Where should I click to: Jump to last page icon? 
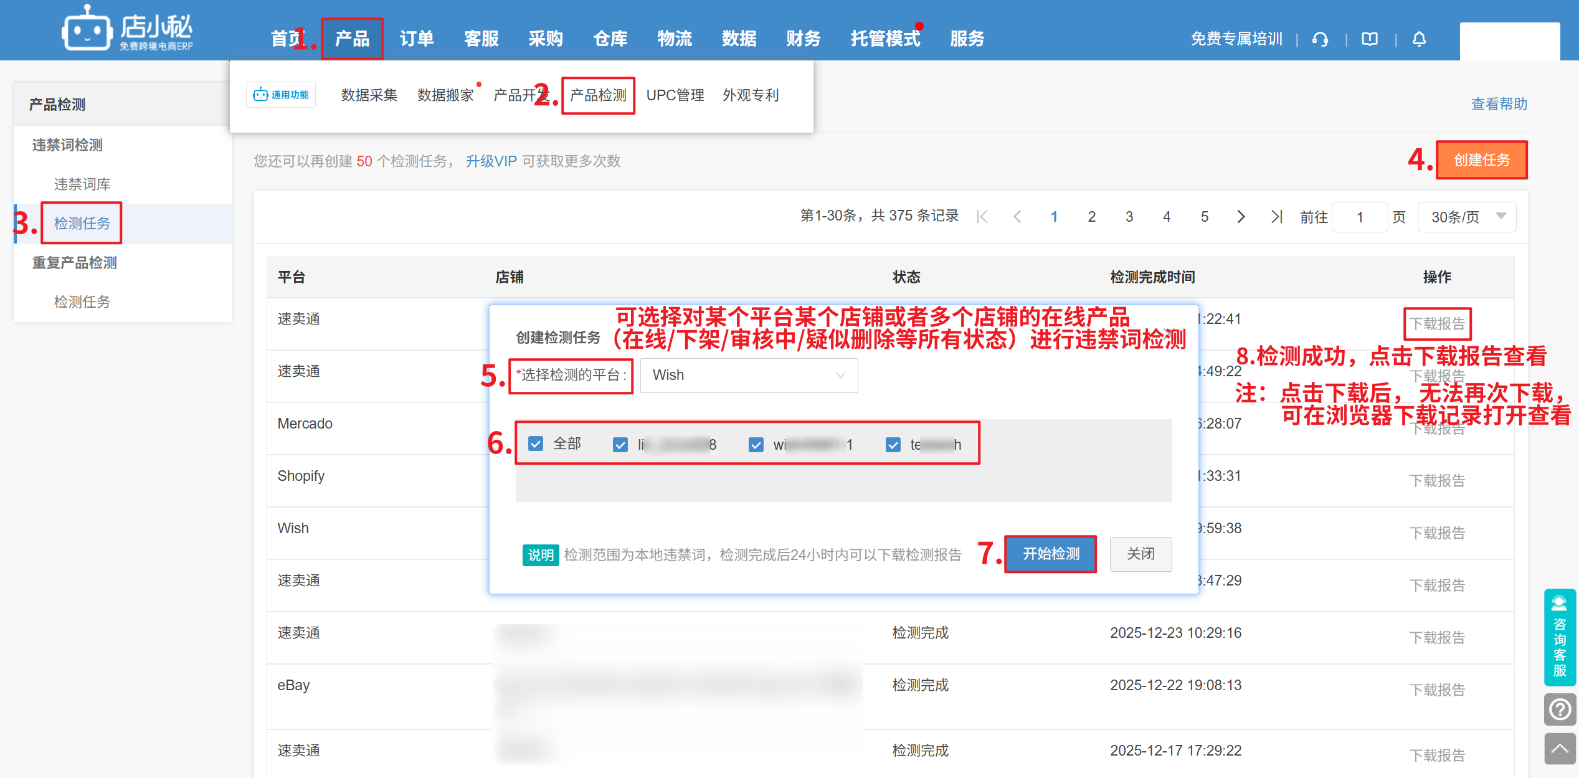tap(1276, 216)
